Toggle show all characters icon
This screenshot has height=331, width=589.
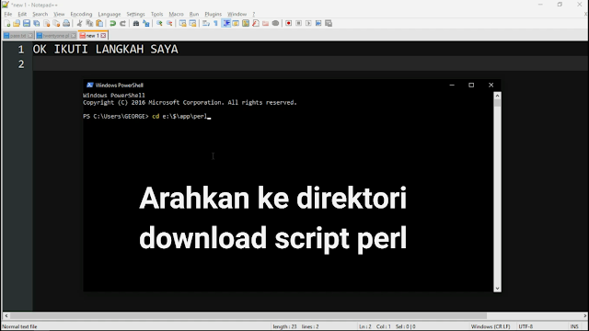click(215, 23)
